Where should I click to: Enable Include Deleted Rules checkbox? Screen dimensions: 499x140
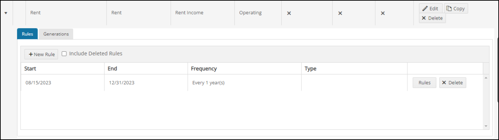point(64,54)
